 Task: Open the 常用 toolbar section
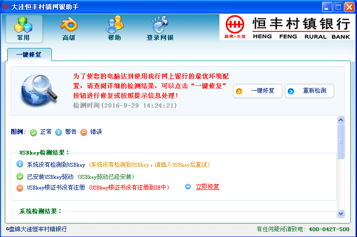(x=24, y=29)
